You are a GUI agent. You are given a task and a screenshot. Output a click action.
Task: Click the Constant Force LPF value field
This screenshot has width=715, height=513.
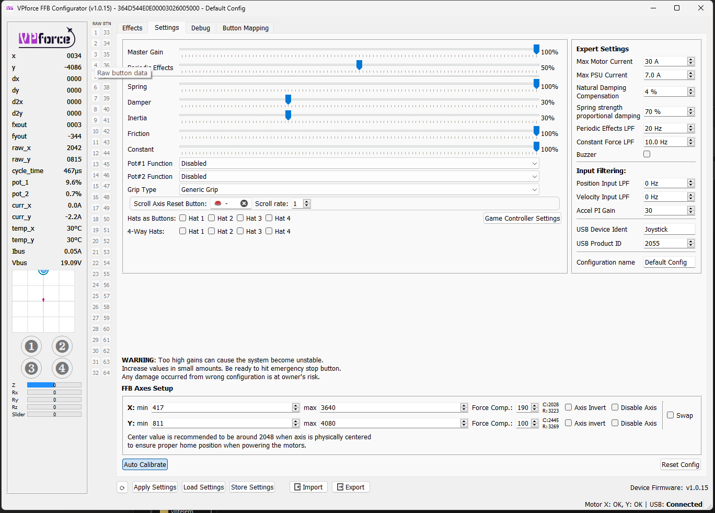(x=665, y=142)
